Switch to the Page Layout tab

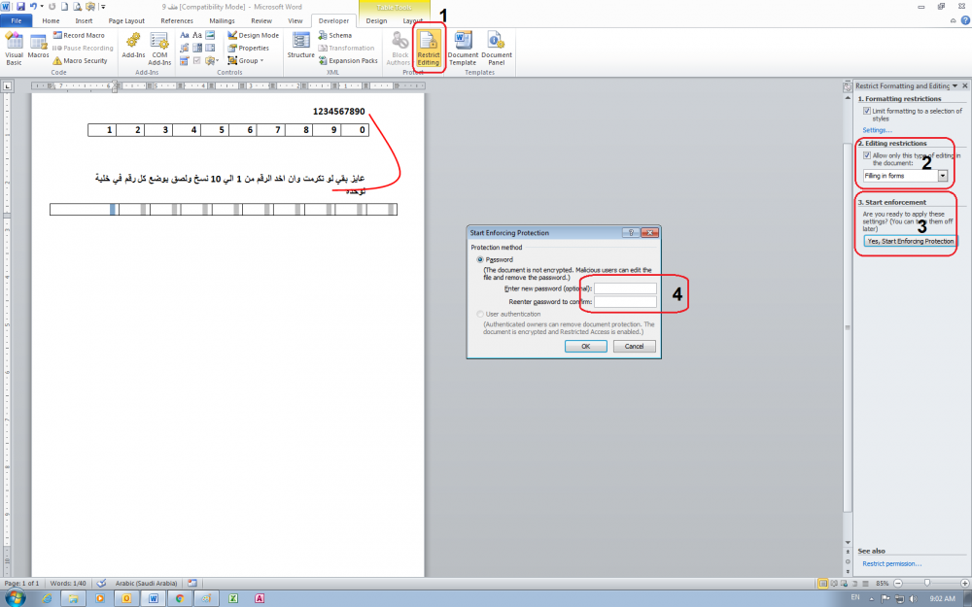click(x=126, y=19)
